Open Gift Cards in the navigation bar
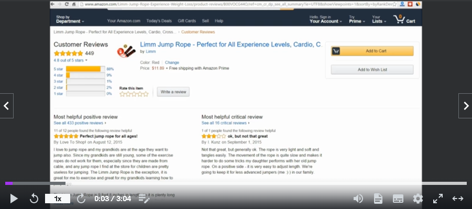The height and width of the screenshot is (209, 472). pos(186,21)
